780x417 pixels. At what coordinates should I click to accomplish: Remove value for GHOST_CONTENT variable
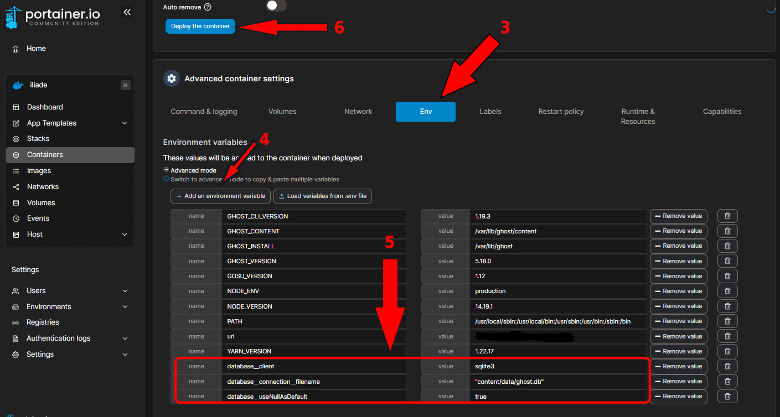[678, 231]
